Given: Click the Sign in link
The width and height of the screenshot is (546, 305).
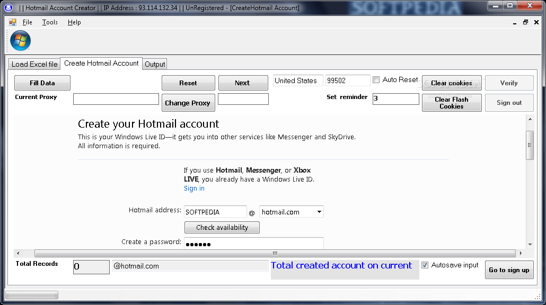Looking at the screenshot, I should 194,188.
